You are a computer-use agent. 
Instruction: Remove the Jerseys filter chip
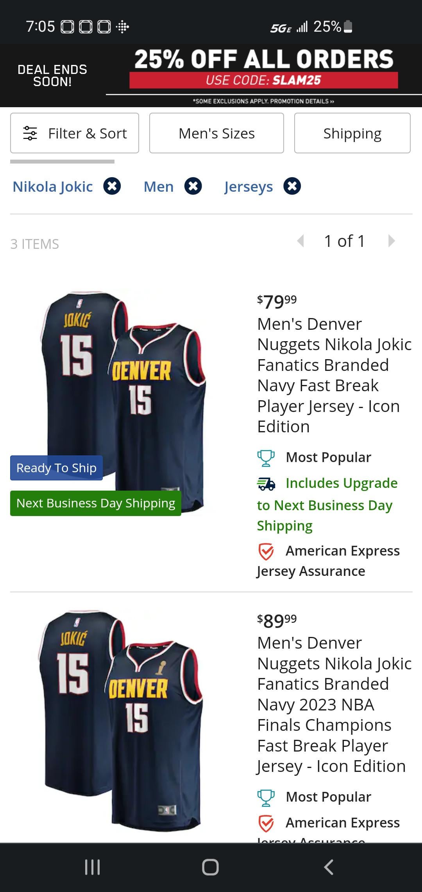click(292, 186)
